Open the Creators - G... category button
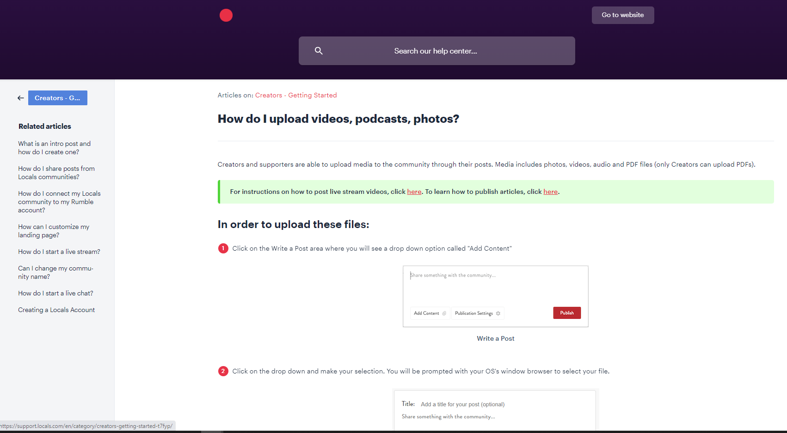Image resolution: width=787 pixels, height=433 pixels. (x=58, y=98)
